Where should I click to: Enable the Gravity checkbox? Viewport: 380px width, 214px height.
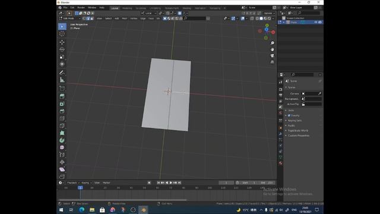pyautogui.click(x=289, y=115)
